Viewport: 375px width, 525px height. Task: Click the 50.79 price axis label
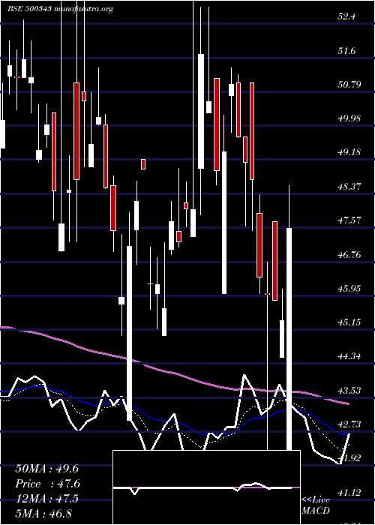(349, 84)
